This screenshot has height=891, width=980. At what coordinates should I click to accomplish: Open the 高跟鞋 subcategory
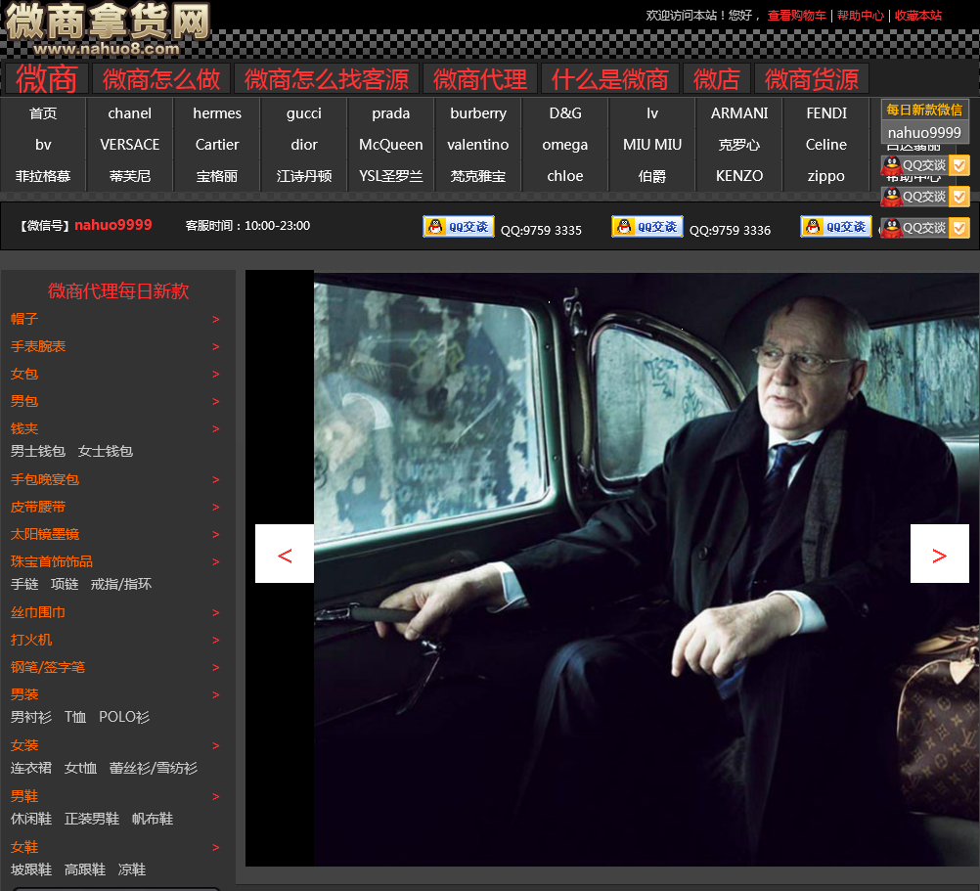[x=84, y=869]
